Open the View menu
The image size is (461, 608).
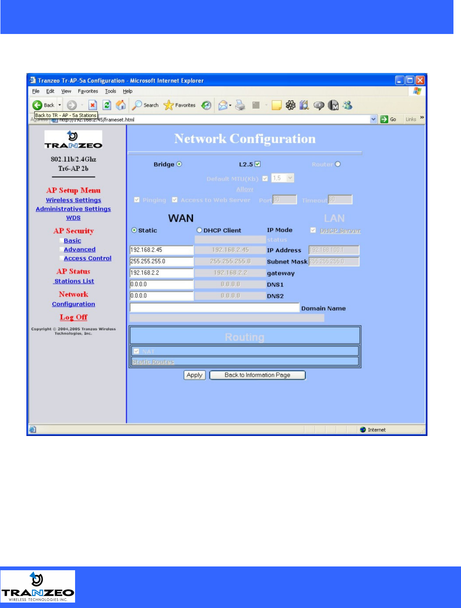[x=66, y=91]
